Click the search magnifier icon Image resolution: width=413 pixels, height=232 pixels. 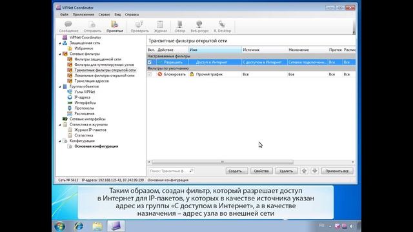(191, 171)
